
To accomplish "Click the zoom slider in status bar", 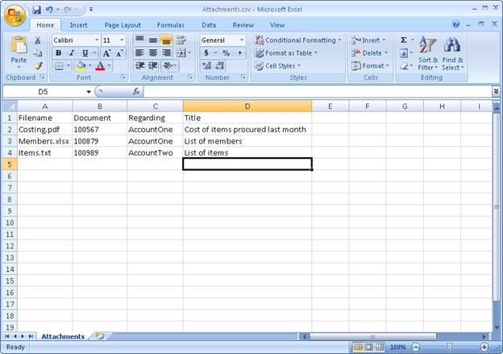I will 450,347.
